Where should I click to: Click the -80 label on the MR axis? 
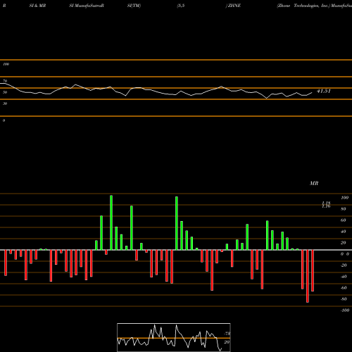pos(344,299)
